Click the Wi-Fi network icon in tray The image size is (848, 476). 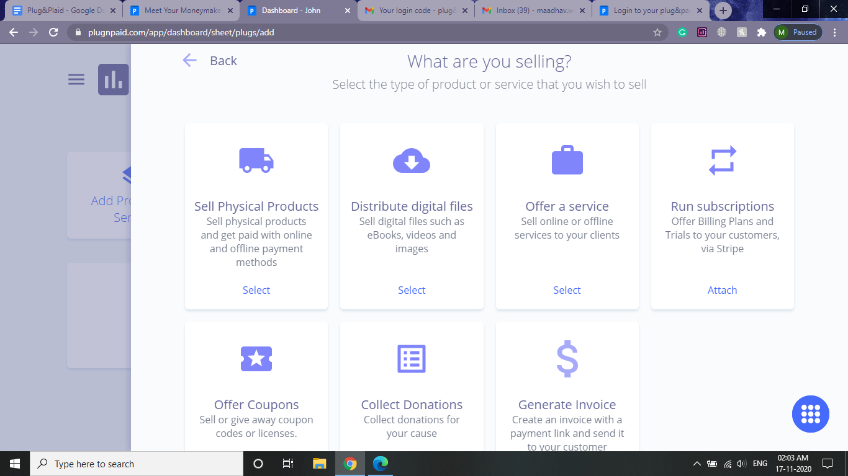point(728,464)
